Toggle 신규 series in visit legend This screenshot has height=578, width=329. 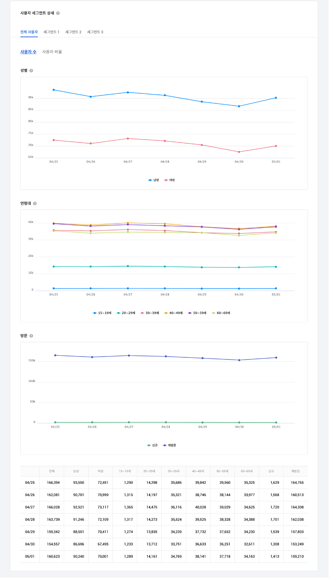tap(152, 445)
